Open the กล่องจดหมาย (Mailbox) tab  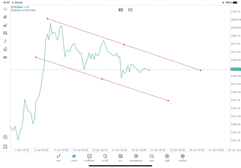(x=136, y=157)
